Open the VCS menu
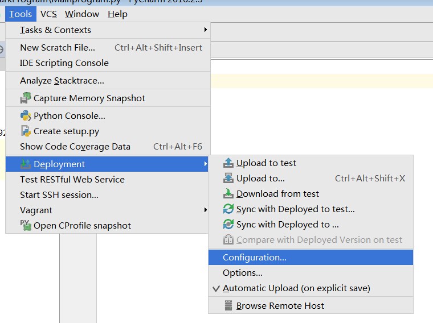Viewport: 433px width, 323px height. click(48, 14)
